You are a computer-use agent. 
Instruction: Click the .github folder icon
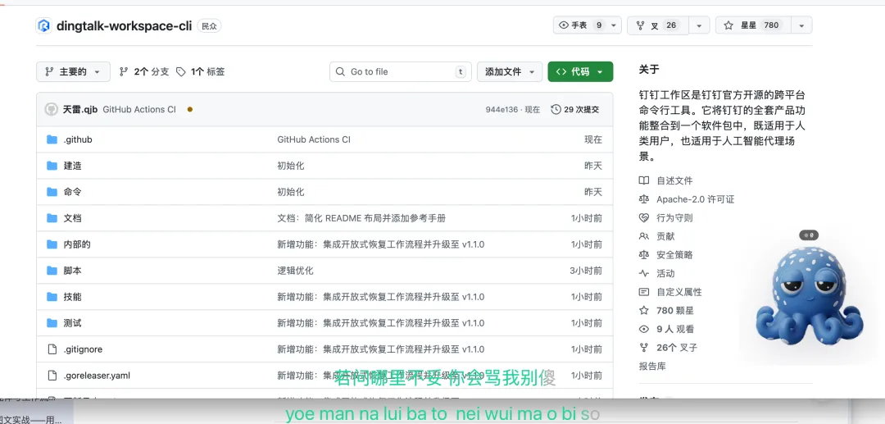pyautogui.click(x=52, y=139)
